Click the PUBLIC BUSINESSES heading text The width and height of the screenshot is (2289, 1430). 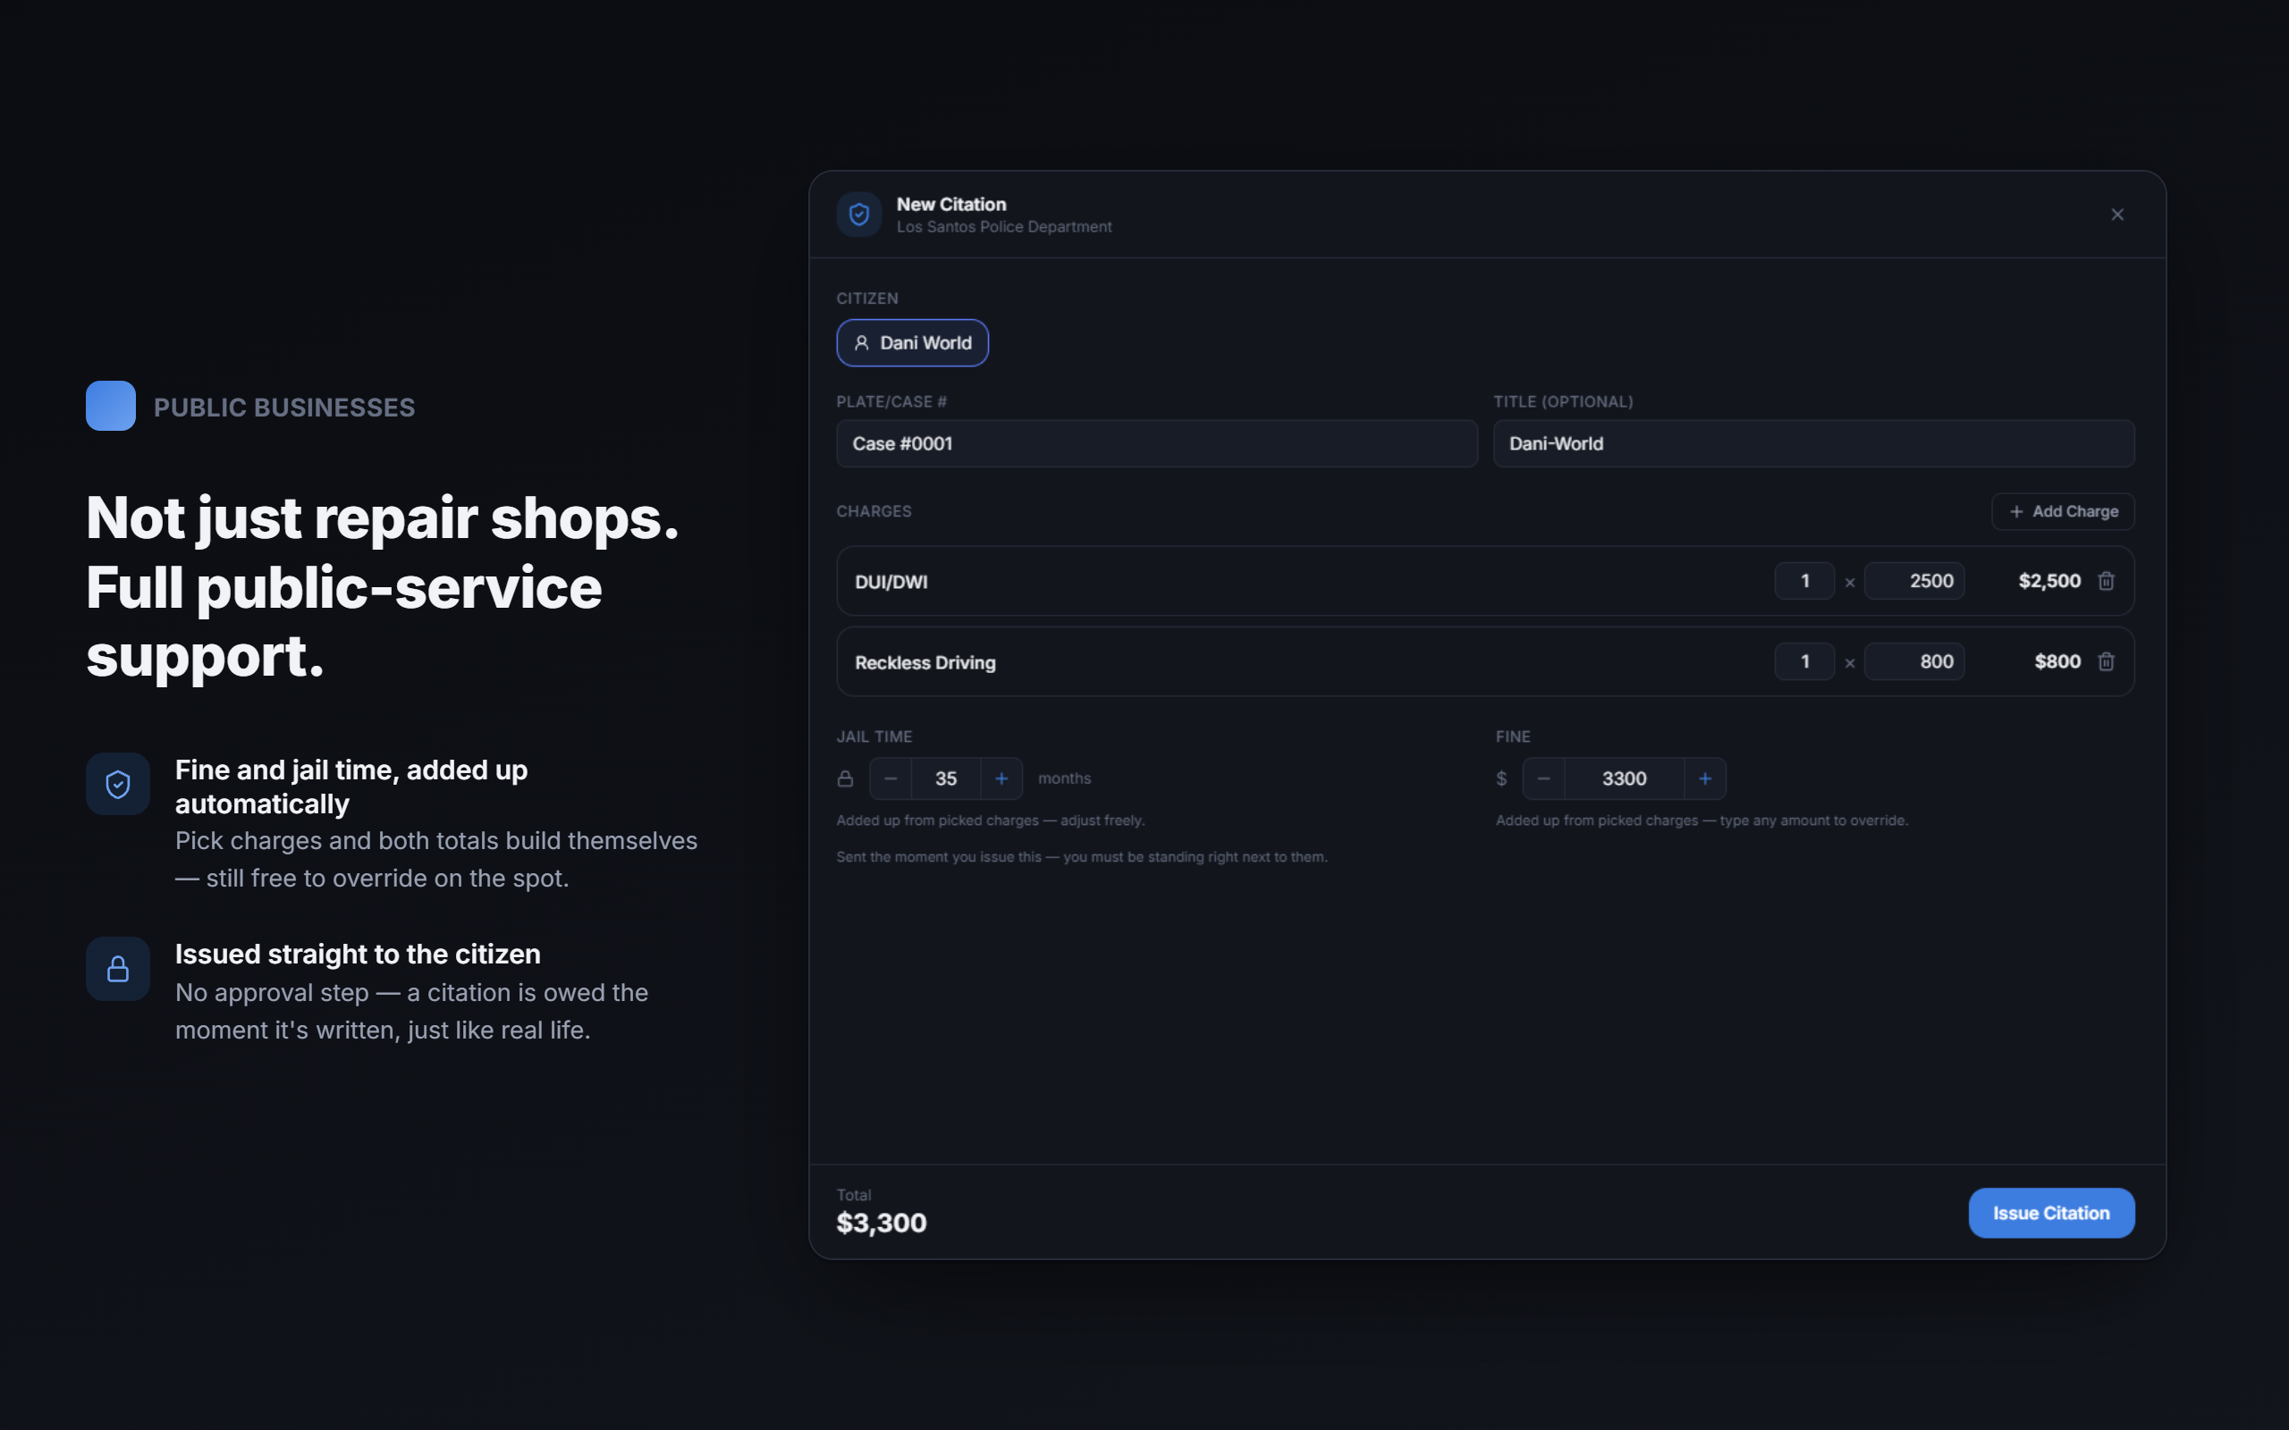[283, 408]
